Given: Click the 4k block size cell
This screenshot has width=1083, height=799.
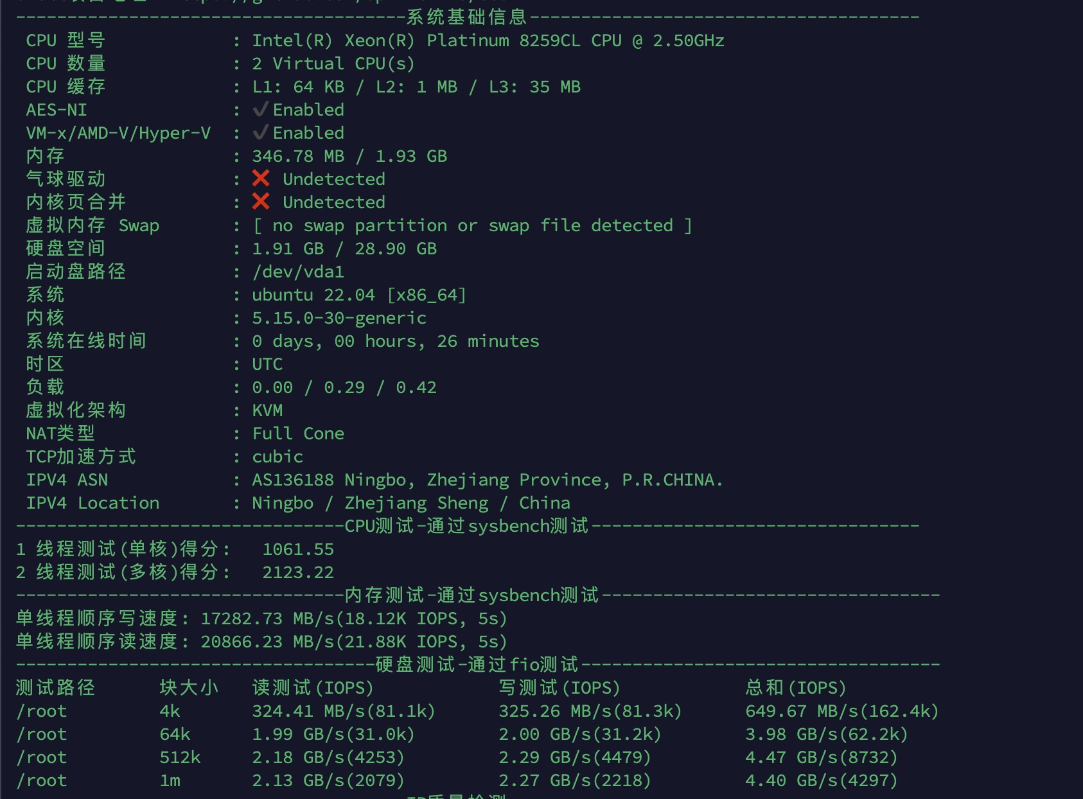Looking at the screenshot, I should tap(170, 711).
